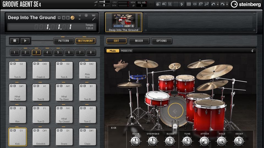Solo the F#1 Hihat Tip Closed pad

61,108
